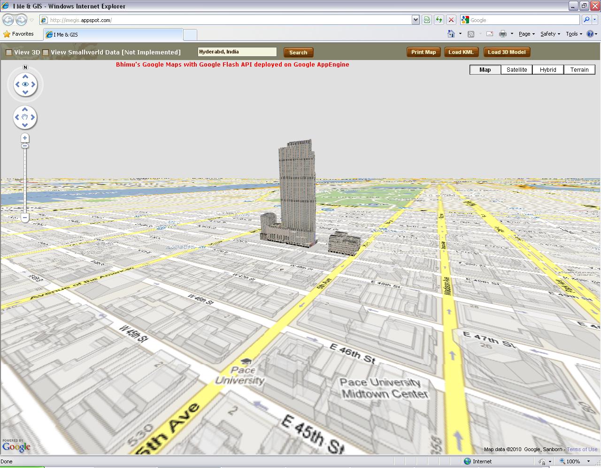This screenshot has height=468, width=601.
Task: Open the Tools menu dropdown
Action: click(x=574, y=34)
